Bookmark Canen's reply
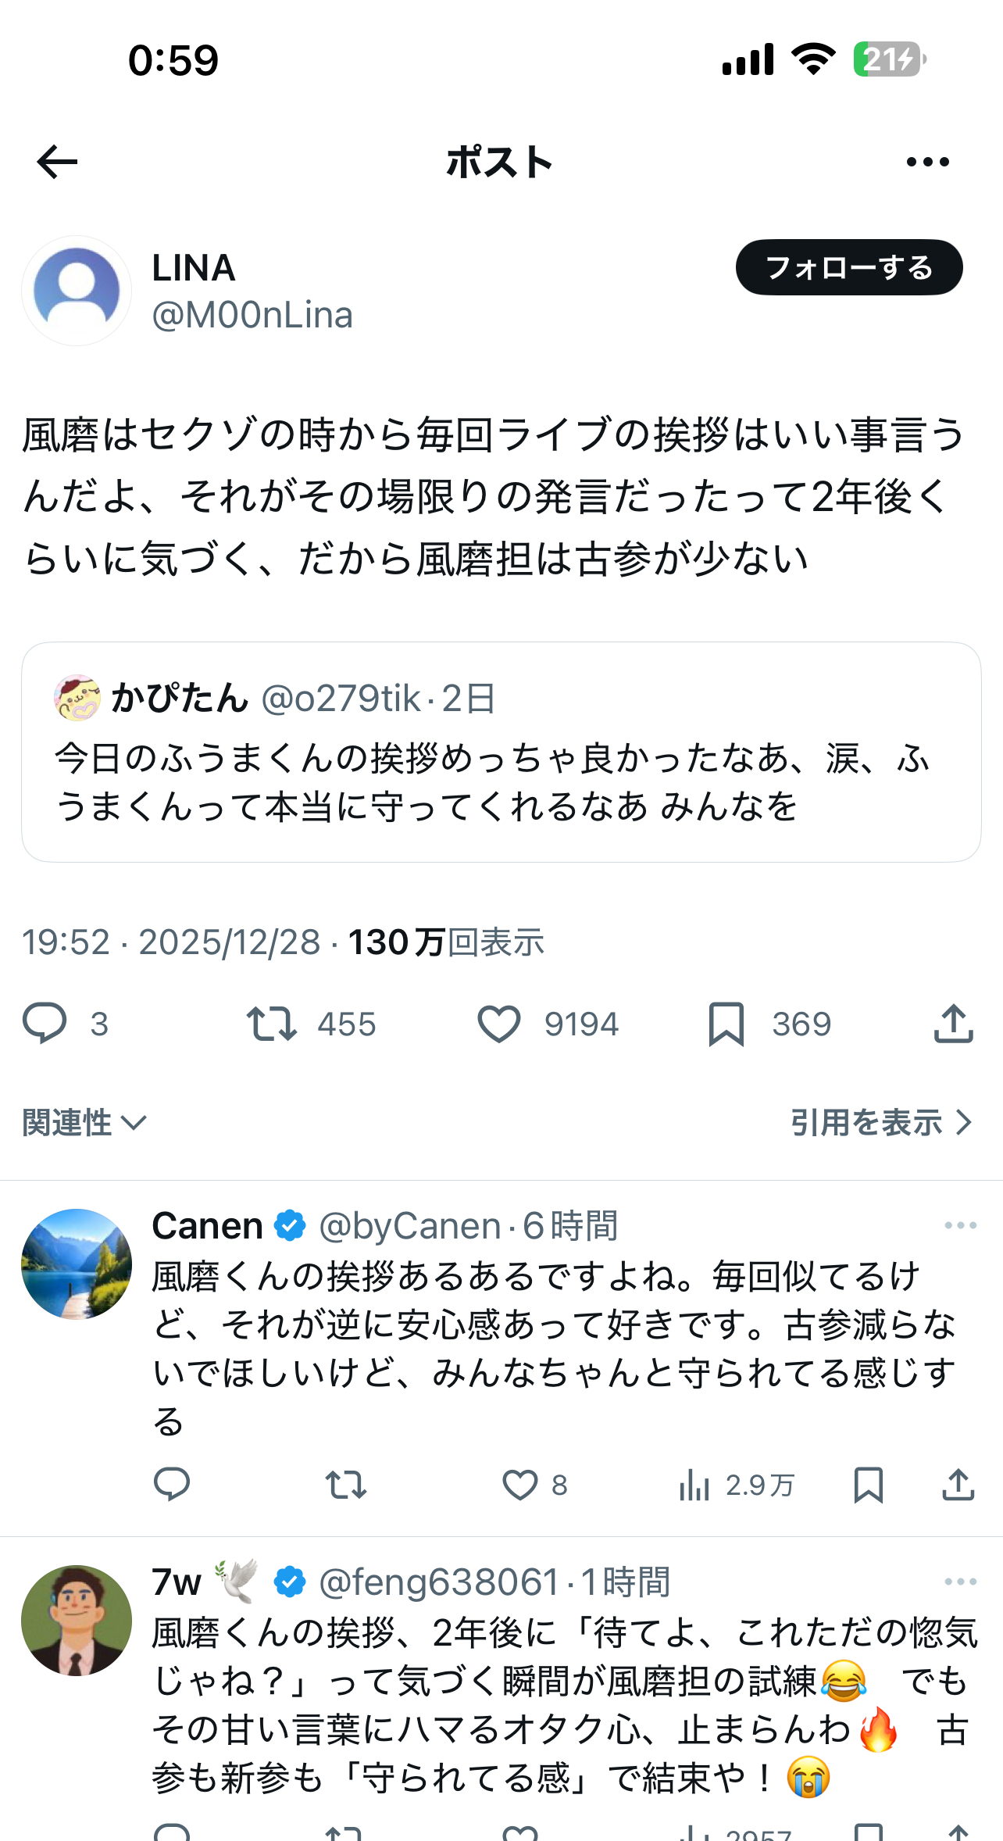Image resolution: width=1003 pixels, height=1841 pixels. pyautogui.click(x=868, y=1485)
